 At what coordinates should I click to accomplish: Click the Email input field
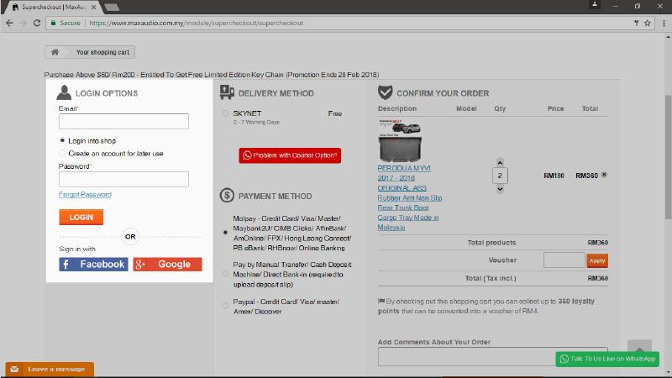123,121
